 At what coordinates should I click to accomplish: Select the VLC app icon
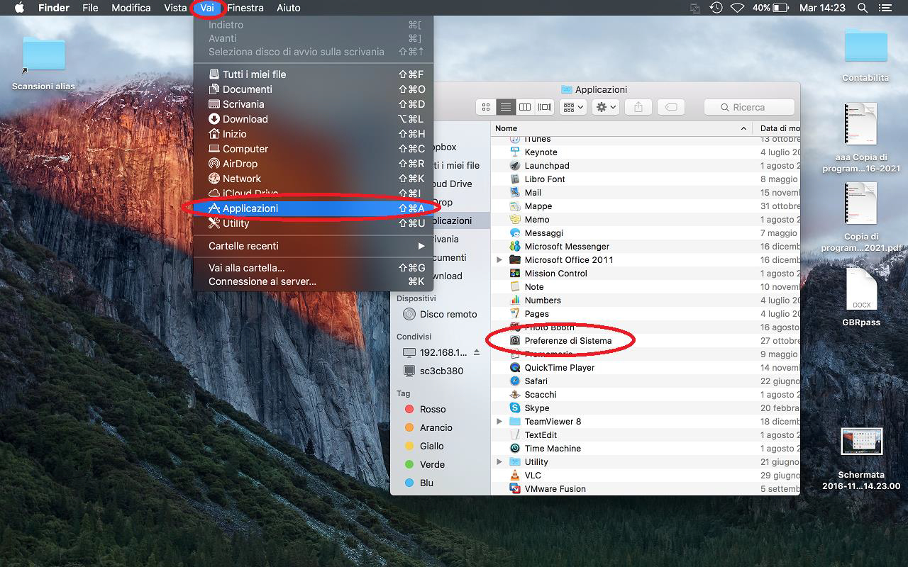[515, 476]
